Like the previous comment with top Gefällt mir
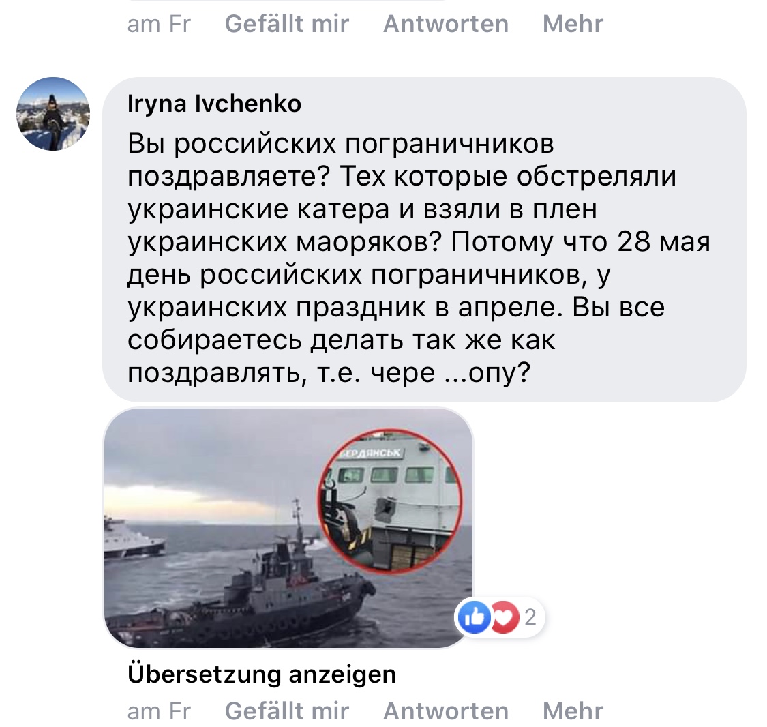767x727 pixels. [x=286, y=23]
